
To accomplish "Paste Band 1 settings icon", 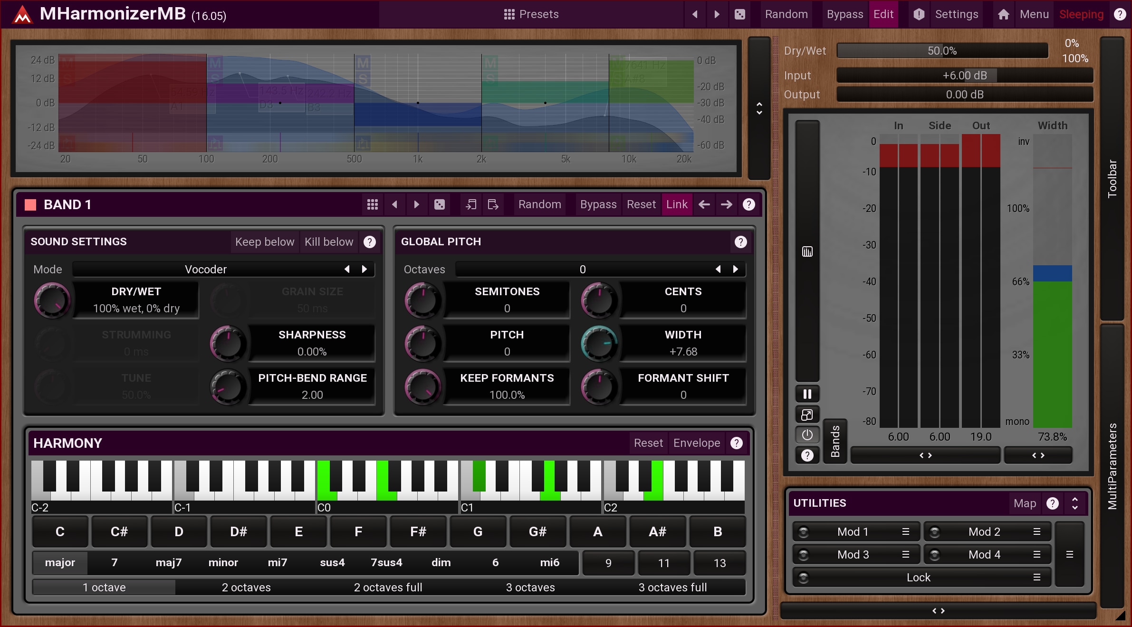I will 493,204.
